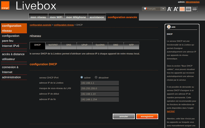Switch to the DynDNS sub-tab

click(x=100, y=46)
